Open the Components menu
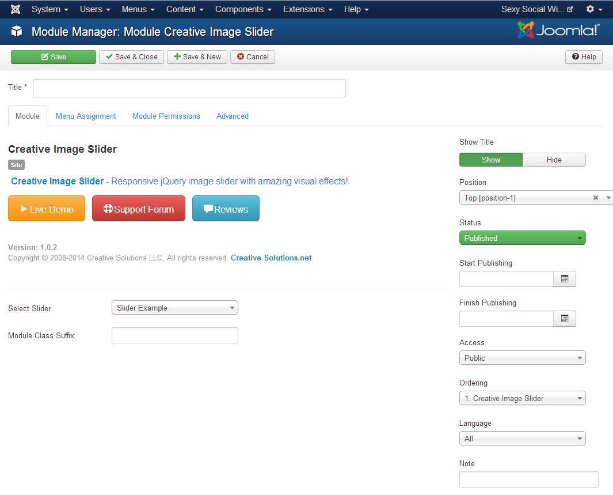The image size is (613, 495). coord(243,9)
